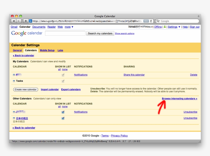Open the 日本の祝日 calendar link
Image resolution: width=210 pixels, height=156 pixels.
[22, 118]
